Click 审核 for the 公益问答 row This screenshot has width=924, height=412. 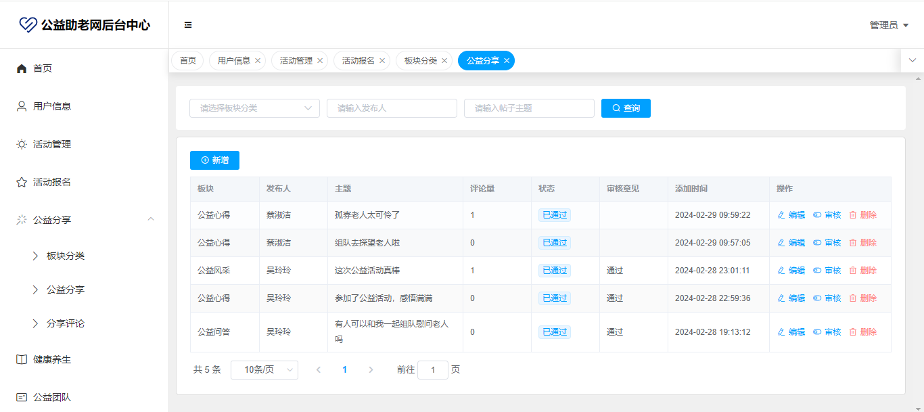click(827, 332)
